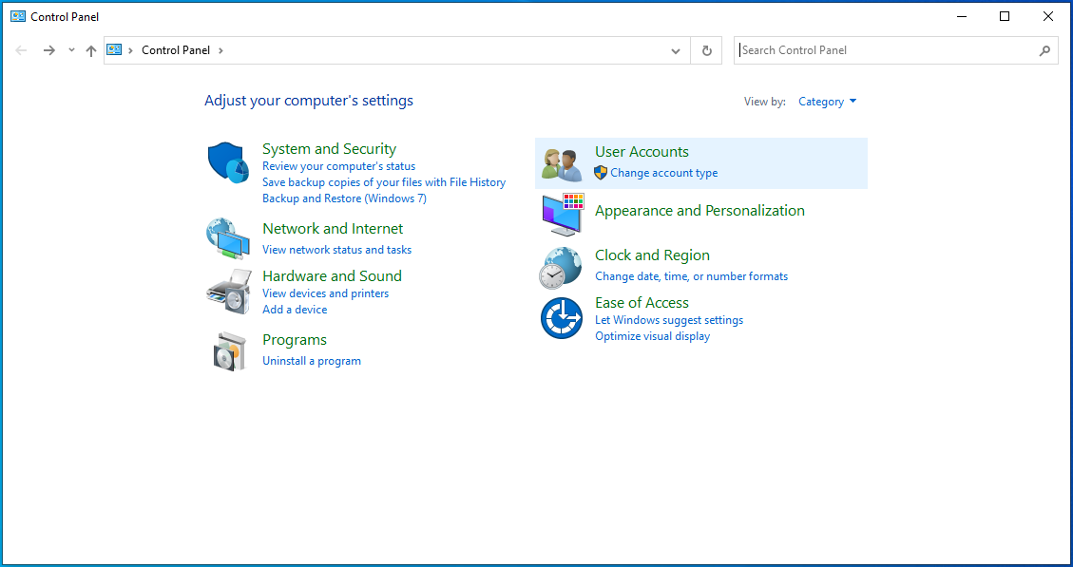This screenshot has height=567, width=1073.
Task: Open the Ease of Access icon
Action: click(561, 318)
